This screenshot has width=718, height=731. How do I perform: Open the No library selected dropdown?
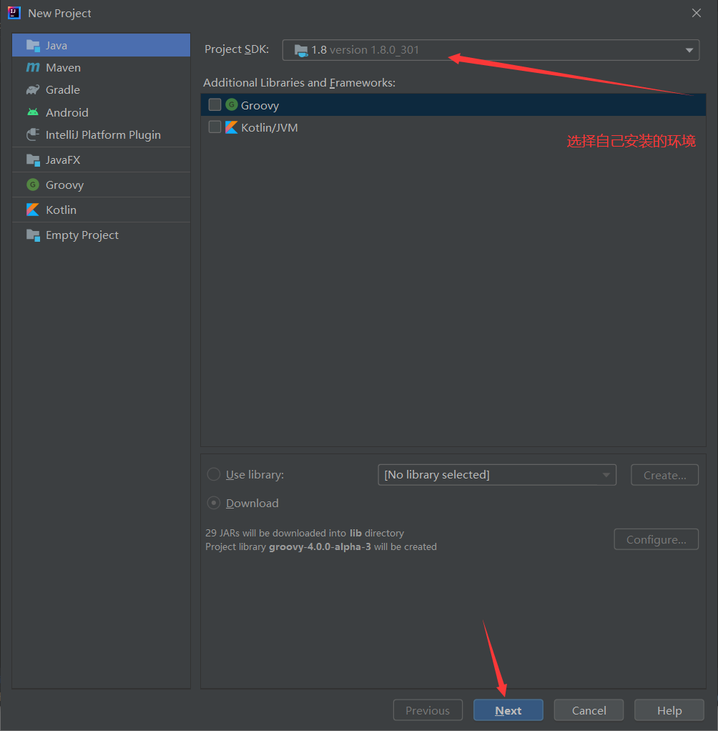point(497,475)
